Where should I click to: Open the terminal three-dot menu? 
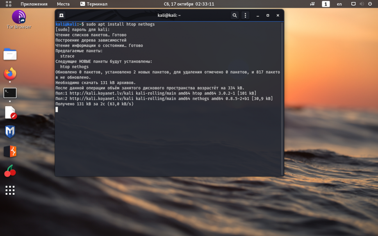pyautogui.click(x=246, y=16)
